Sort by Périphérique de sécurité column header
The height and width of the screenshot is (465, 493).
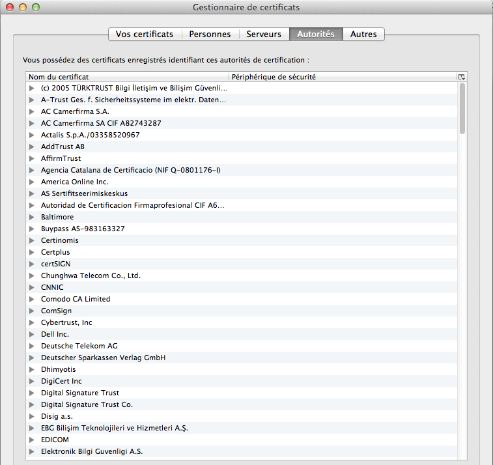click(343, 77)
